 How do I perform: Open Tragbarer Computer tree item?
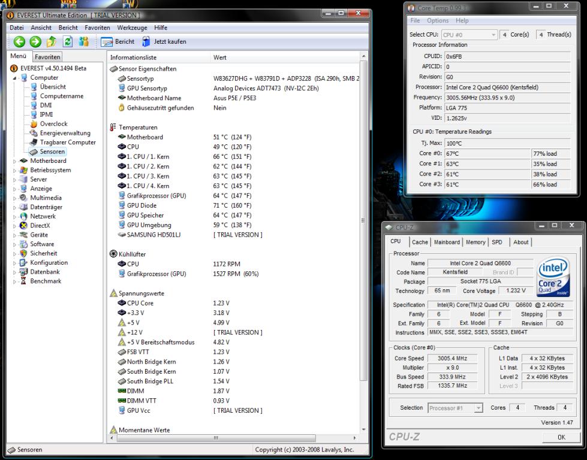click(x=68, y=143)
